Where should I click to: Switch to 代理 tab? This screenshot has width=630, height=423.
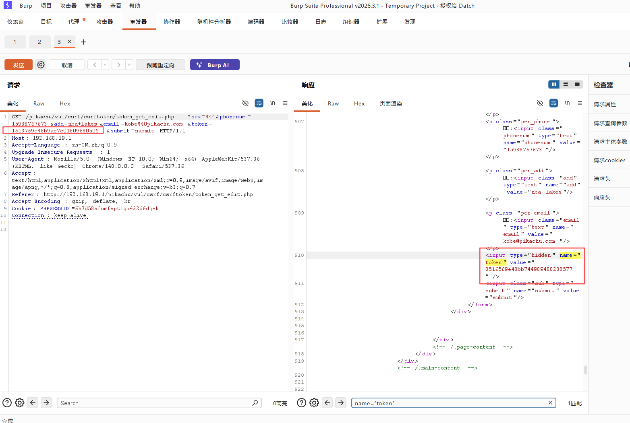[x=74, y=22]
